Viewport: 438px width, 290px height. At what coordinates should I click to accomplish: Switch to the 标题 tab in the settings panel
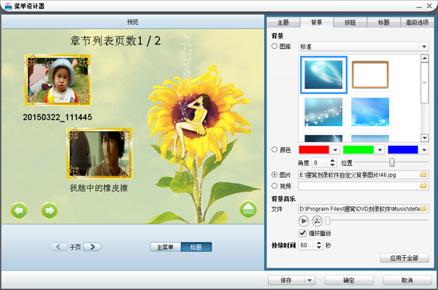click(383, 23)
